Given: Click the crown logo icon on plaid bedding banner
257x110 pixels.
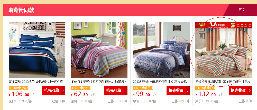Looking at the screenshot, I should [x=202, y=25].
